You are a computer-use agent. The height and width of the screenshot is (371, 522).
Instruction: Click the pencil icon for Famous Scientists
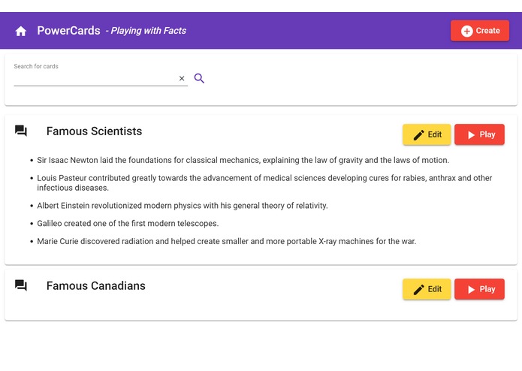tap(418, 135)
